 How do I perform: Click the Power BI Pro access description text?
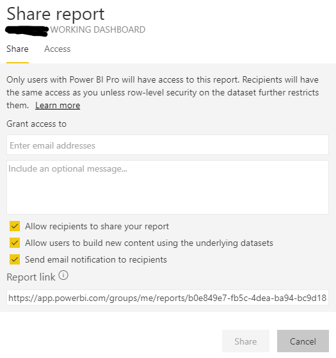tap(163, 92)
